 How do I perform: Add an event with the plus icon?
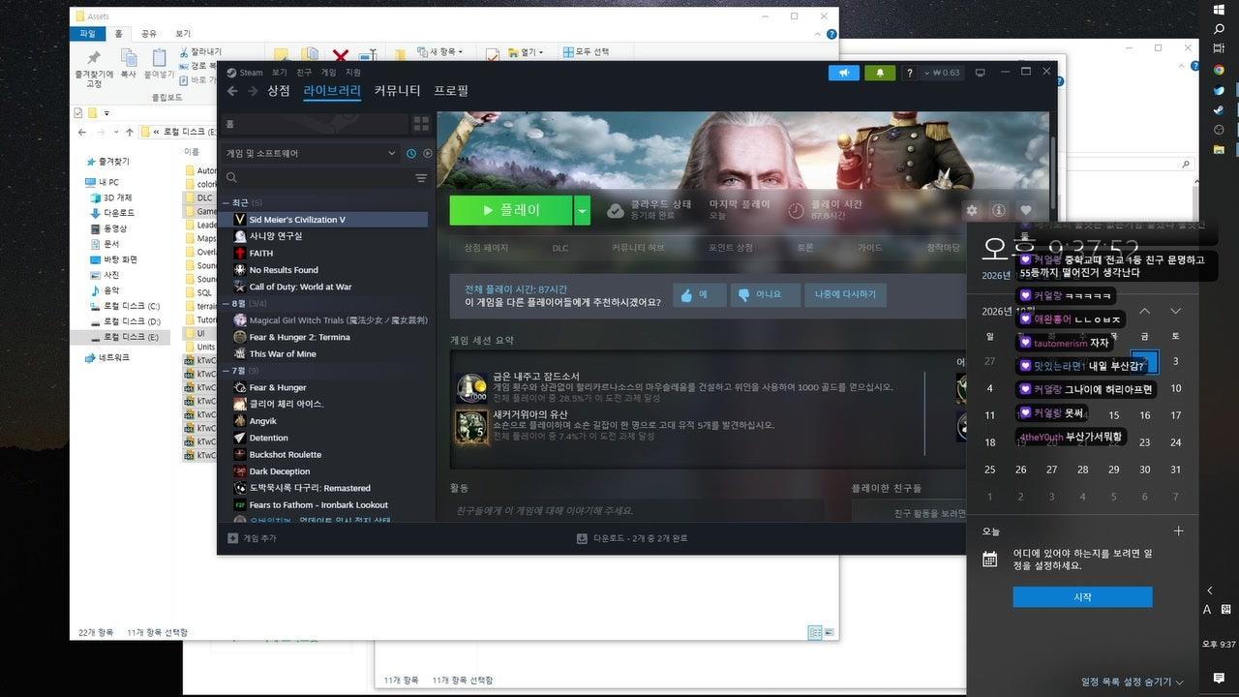coord(1178,531)
